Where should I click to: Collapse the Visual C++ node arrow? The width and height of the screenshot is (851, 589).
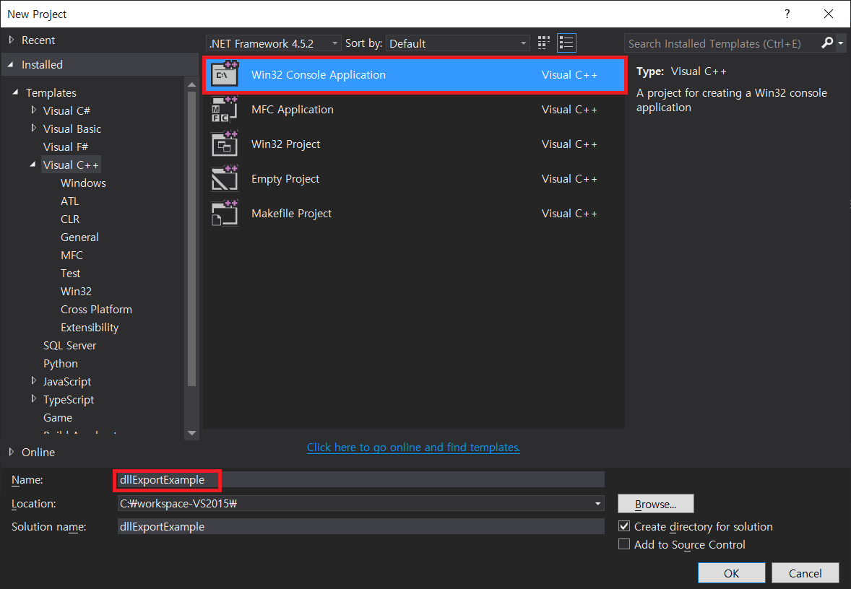click(x=33, y=165)
